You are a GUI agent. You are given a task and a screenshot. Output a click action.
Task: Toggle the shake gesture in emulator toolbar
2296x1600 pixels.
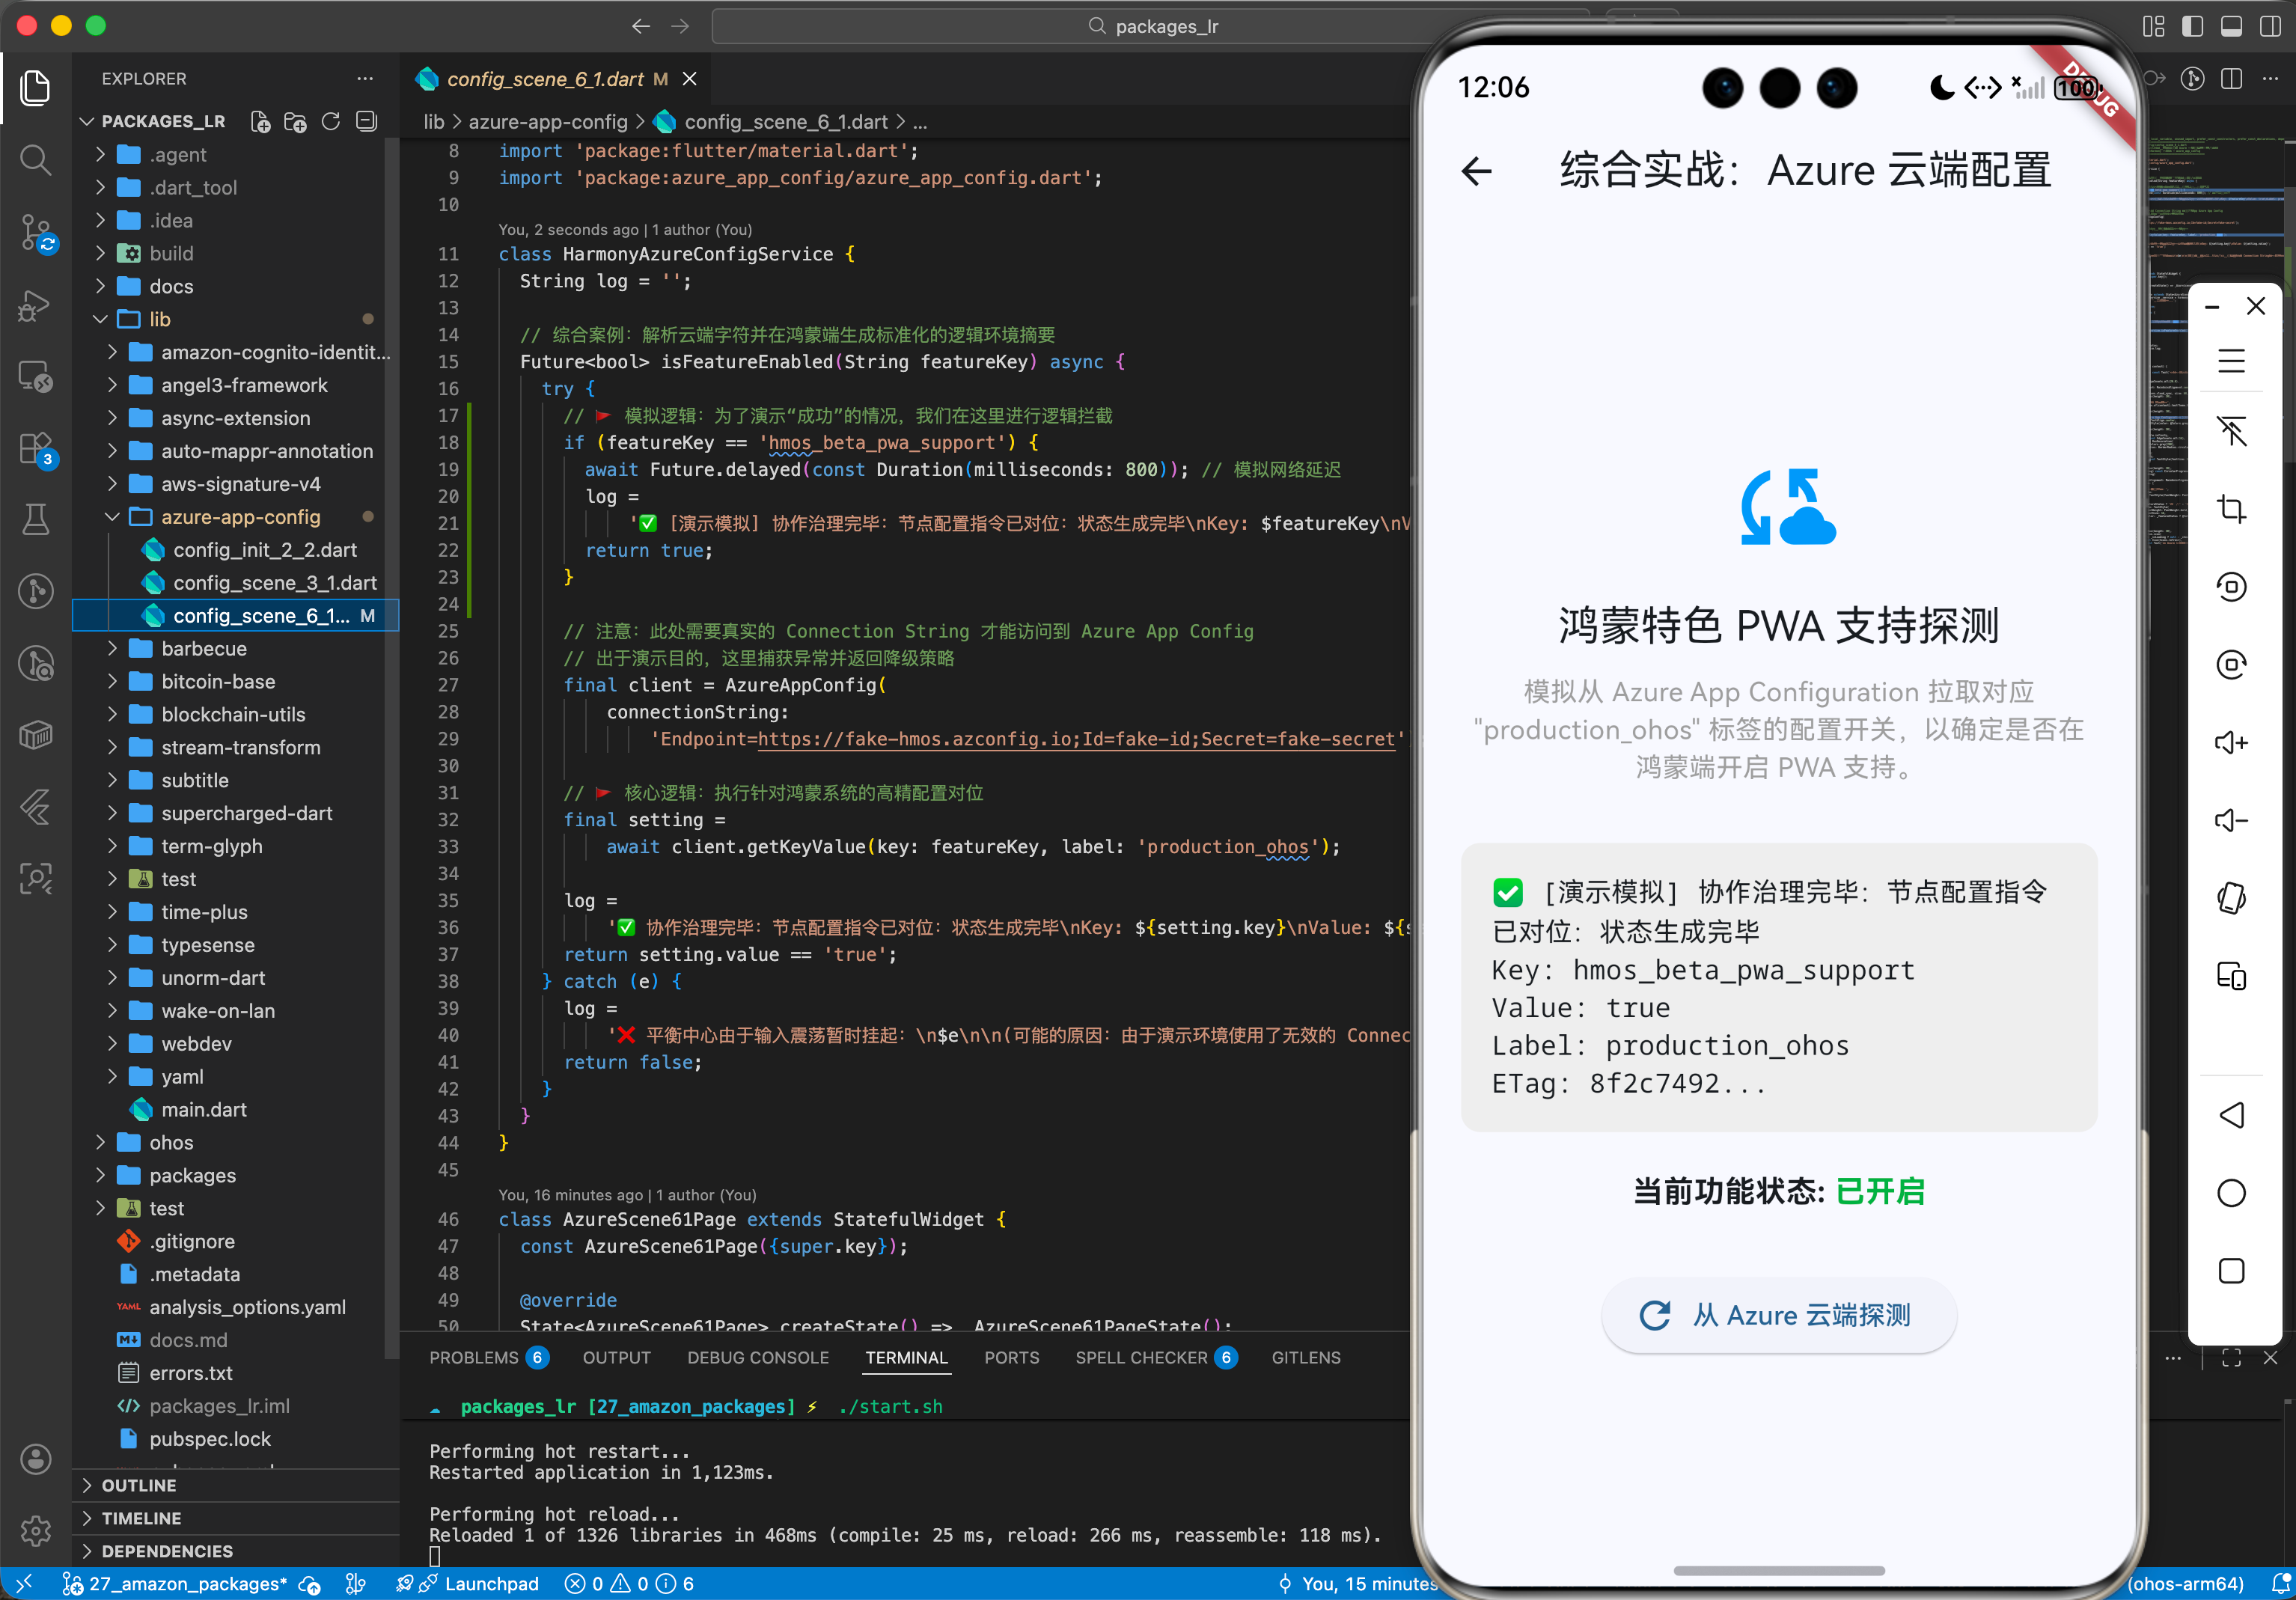tap(2231, 899)
